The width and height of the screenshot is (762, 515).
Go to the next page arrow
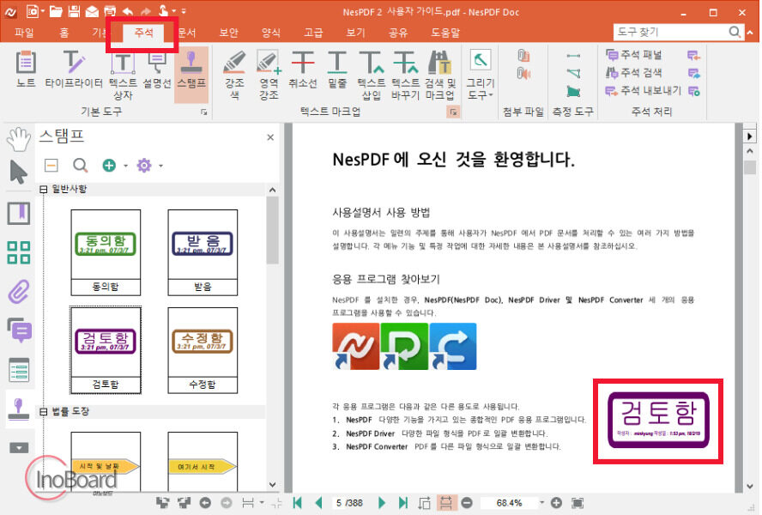click(382, 503)
